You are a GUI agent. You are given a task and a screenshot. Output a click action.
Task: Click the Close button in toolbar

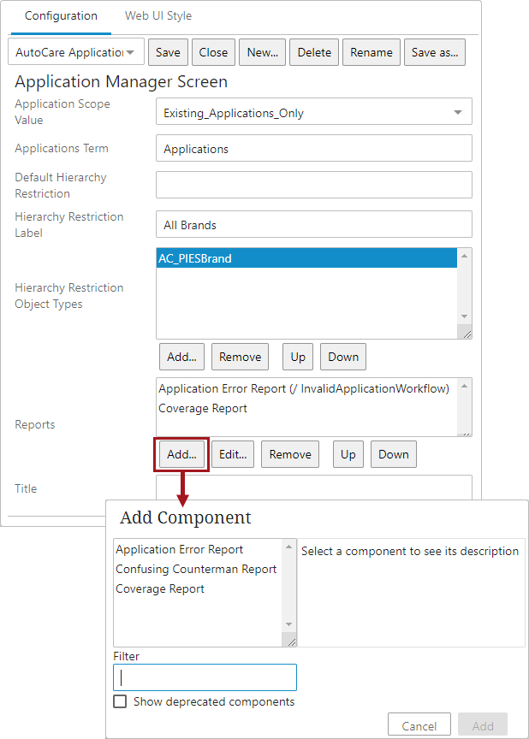tap(213, 52)
